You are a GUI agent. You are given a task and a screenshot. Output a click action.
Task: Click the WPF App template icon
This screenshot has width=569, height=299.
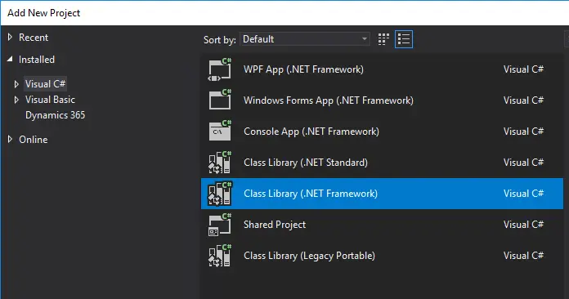coord(220,69)
